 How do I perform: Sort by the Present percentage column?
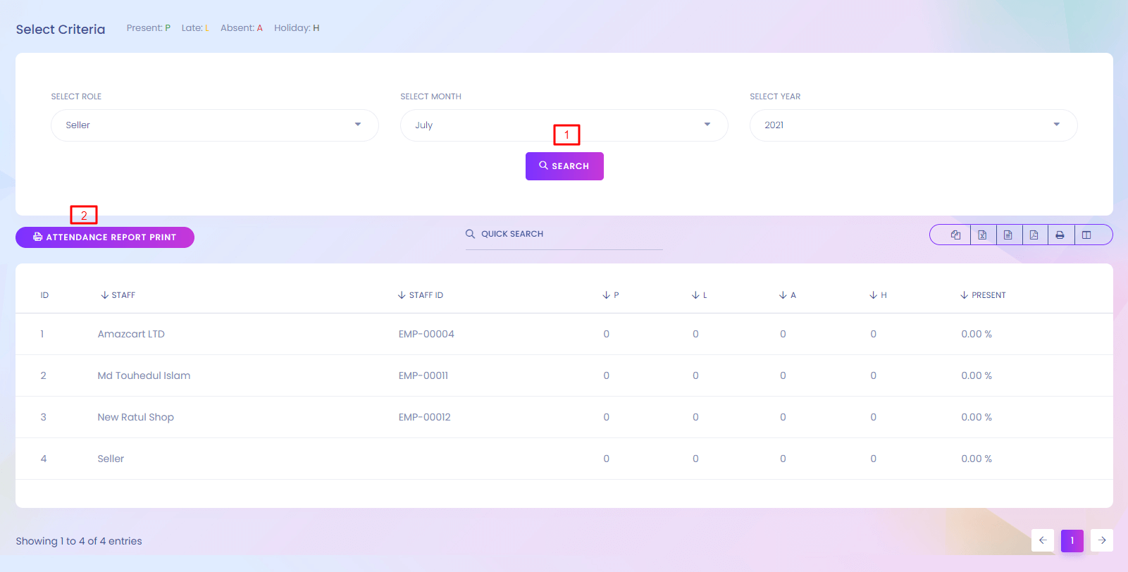pos(988,295)
